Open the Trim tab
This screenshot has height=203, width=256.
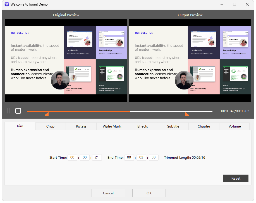(20, 126)
